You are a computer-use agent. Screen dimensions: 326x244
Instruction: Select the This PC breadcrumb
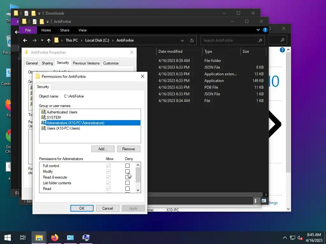click(72, 40)
